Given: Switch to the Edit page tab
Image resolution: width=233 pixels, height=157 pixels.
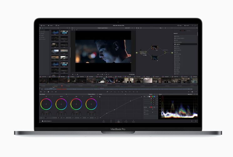Looking at the screenshot, I should [111, 121].
